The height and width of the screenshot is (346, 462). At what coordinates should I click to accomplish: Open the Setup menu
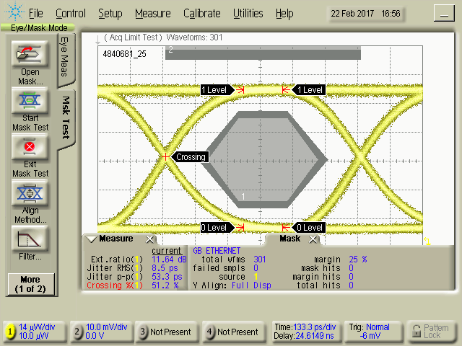pos(110,14)
